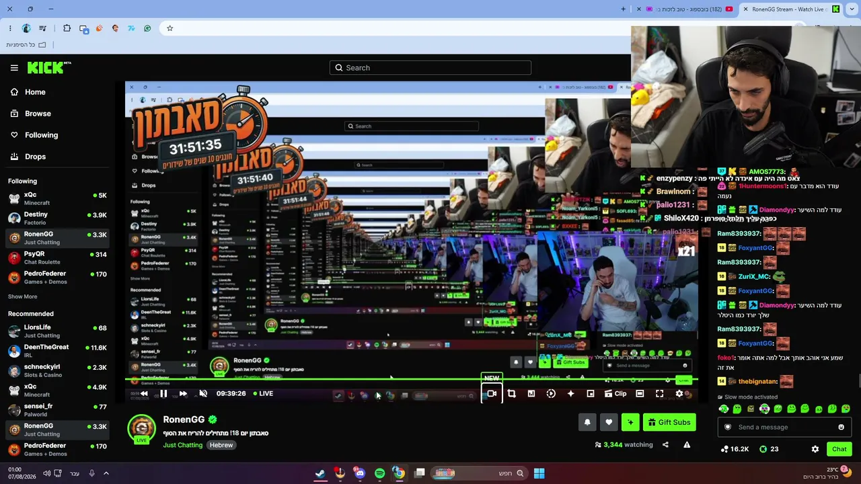Click the crop icon in player controls
The height and width of the screenshot is (484, 861).
(x=511, y=394)
